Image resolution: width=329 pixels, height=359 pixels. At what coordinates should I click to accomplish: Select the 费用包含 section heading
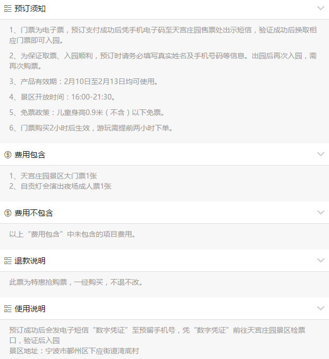[x=30, y=155]
